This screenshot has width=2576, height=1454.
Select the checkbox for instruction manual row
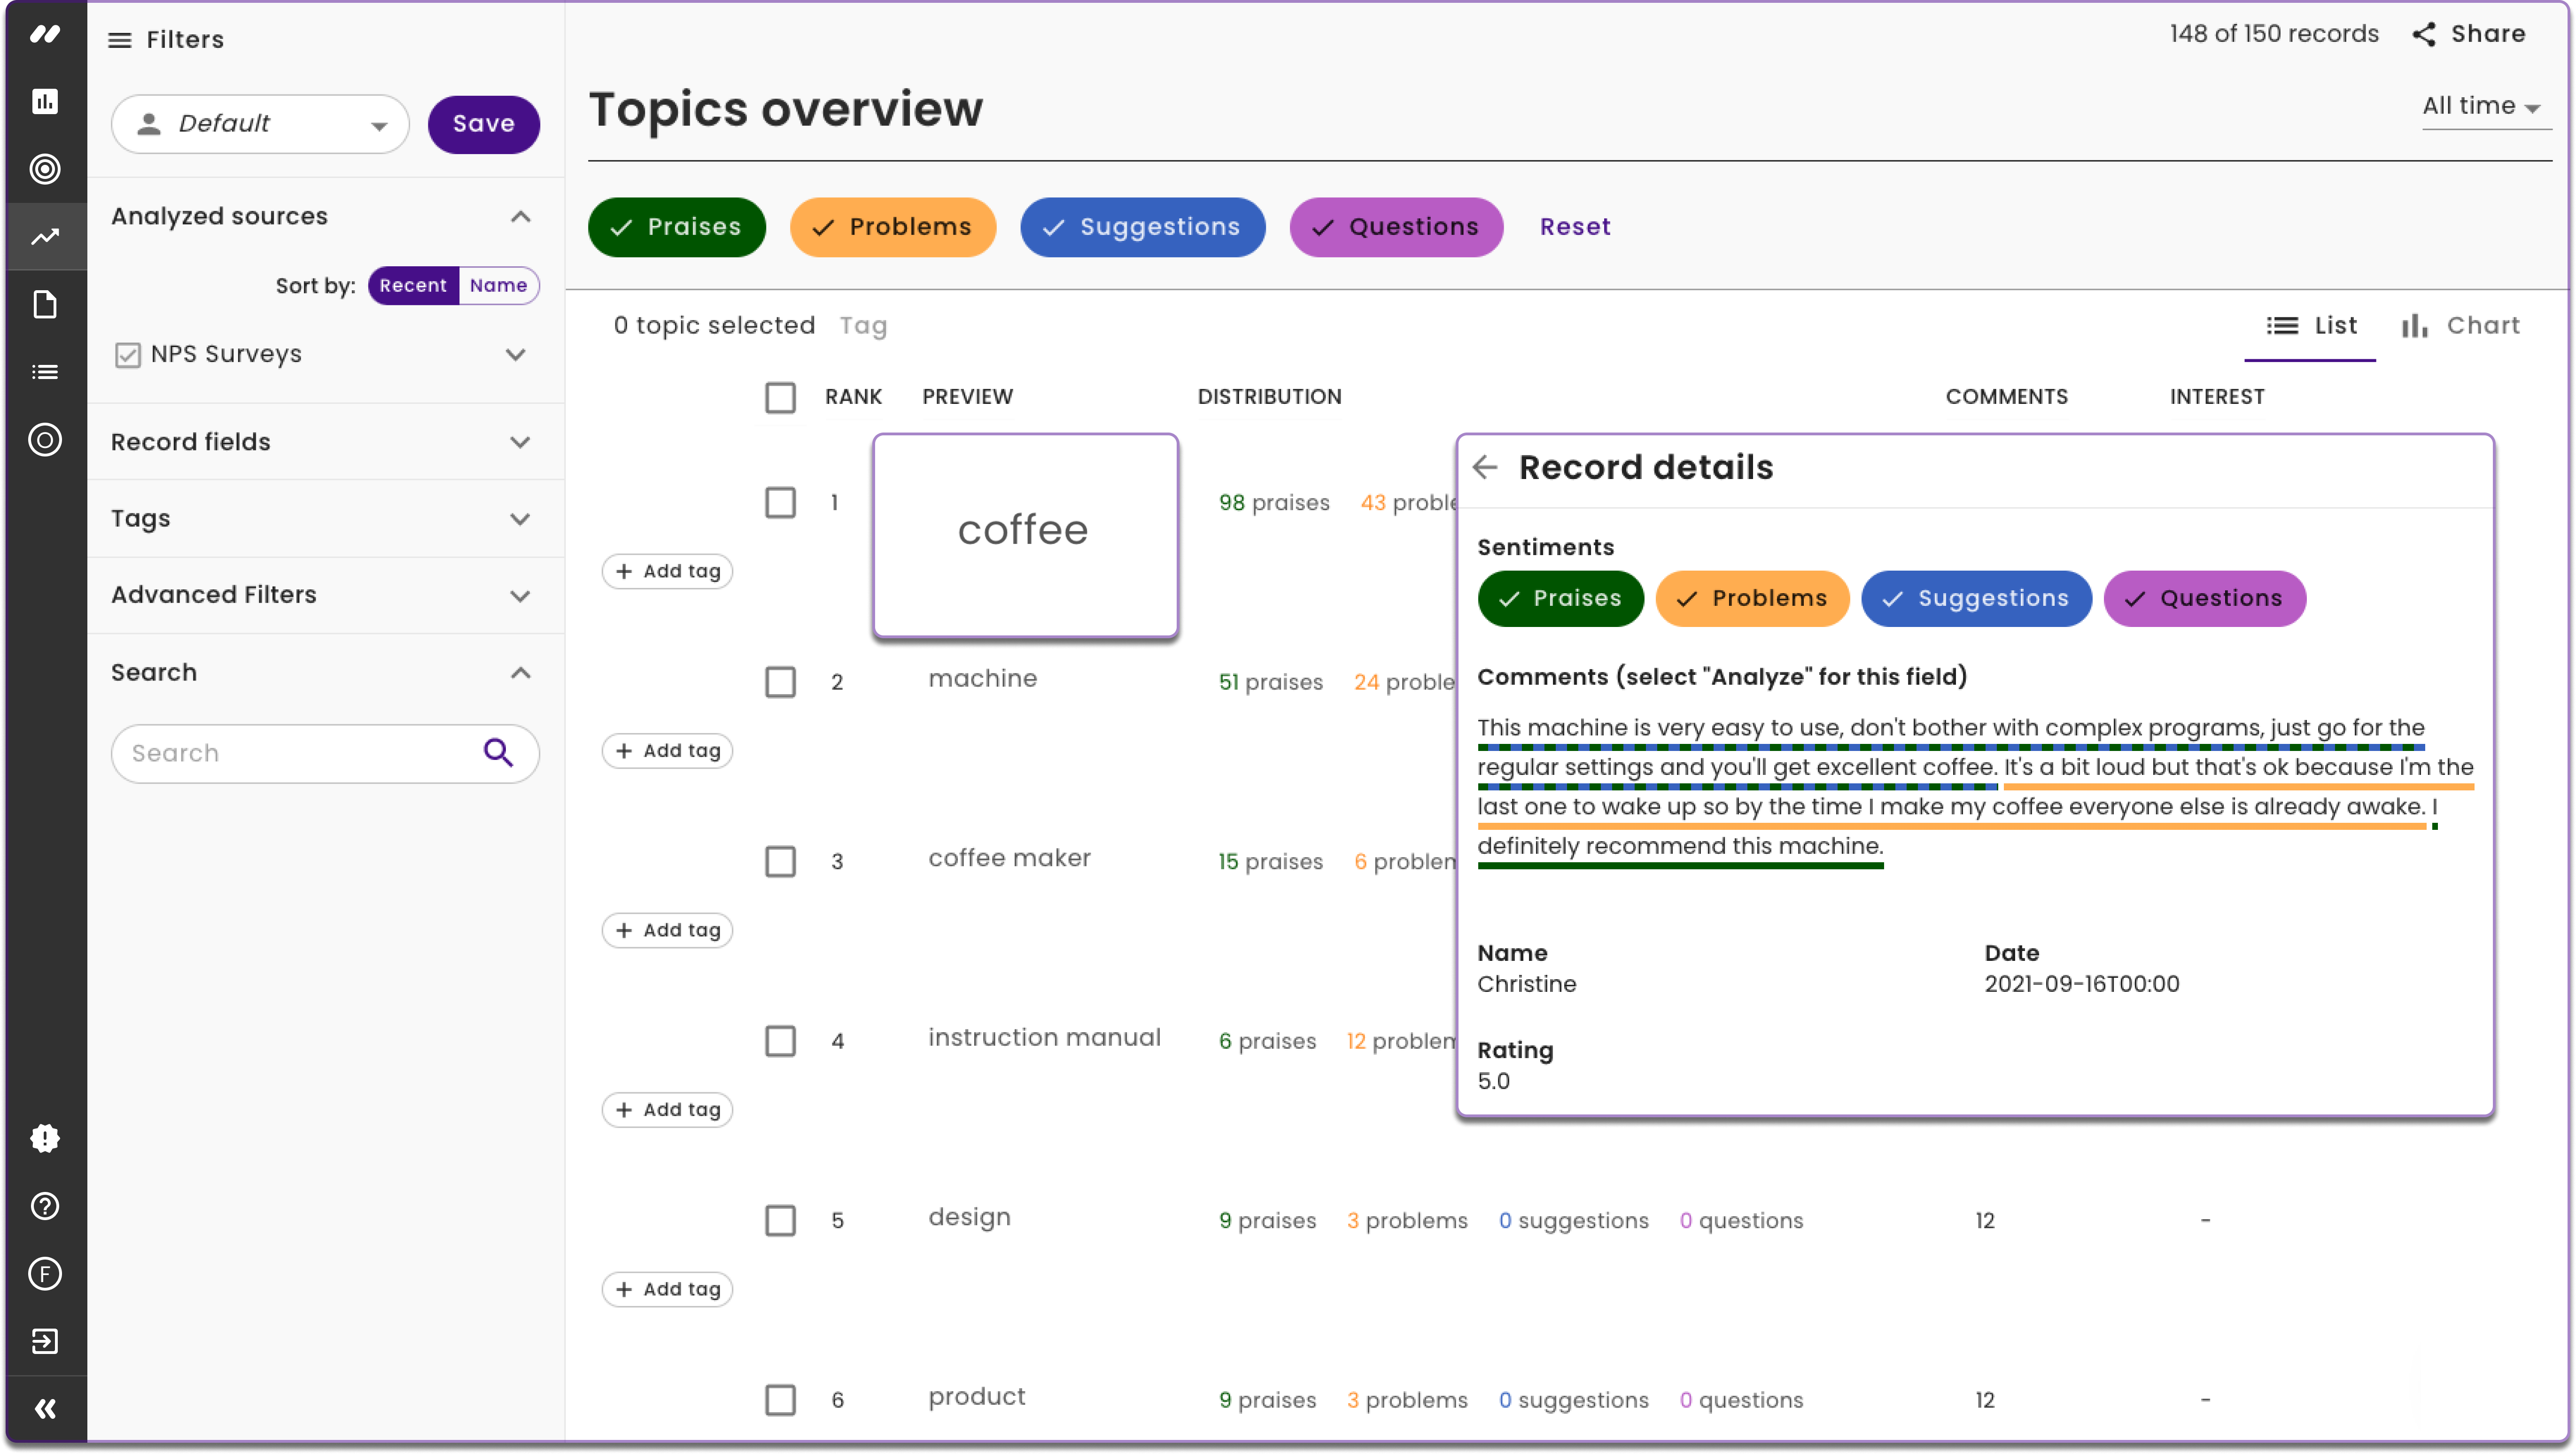click(780, 1041)
